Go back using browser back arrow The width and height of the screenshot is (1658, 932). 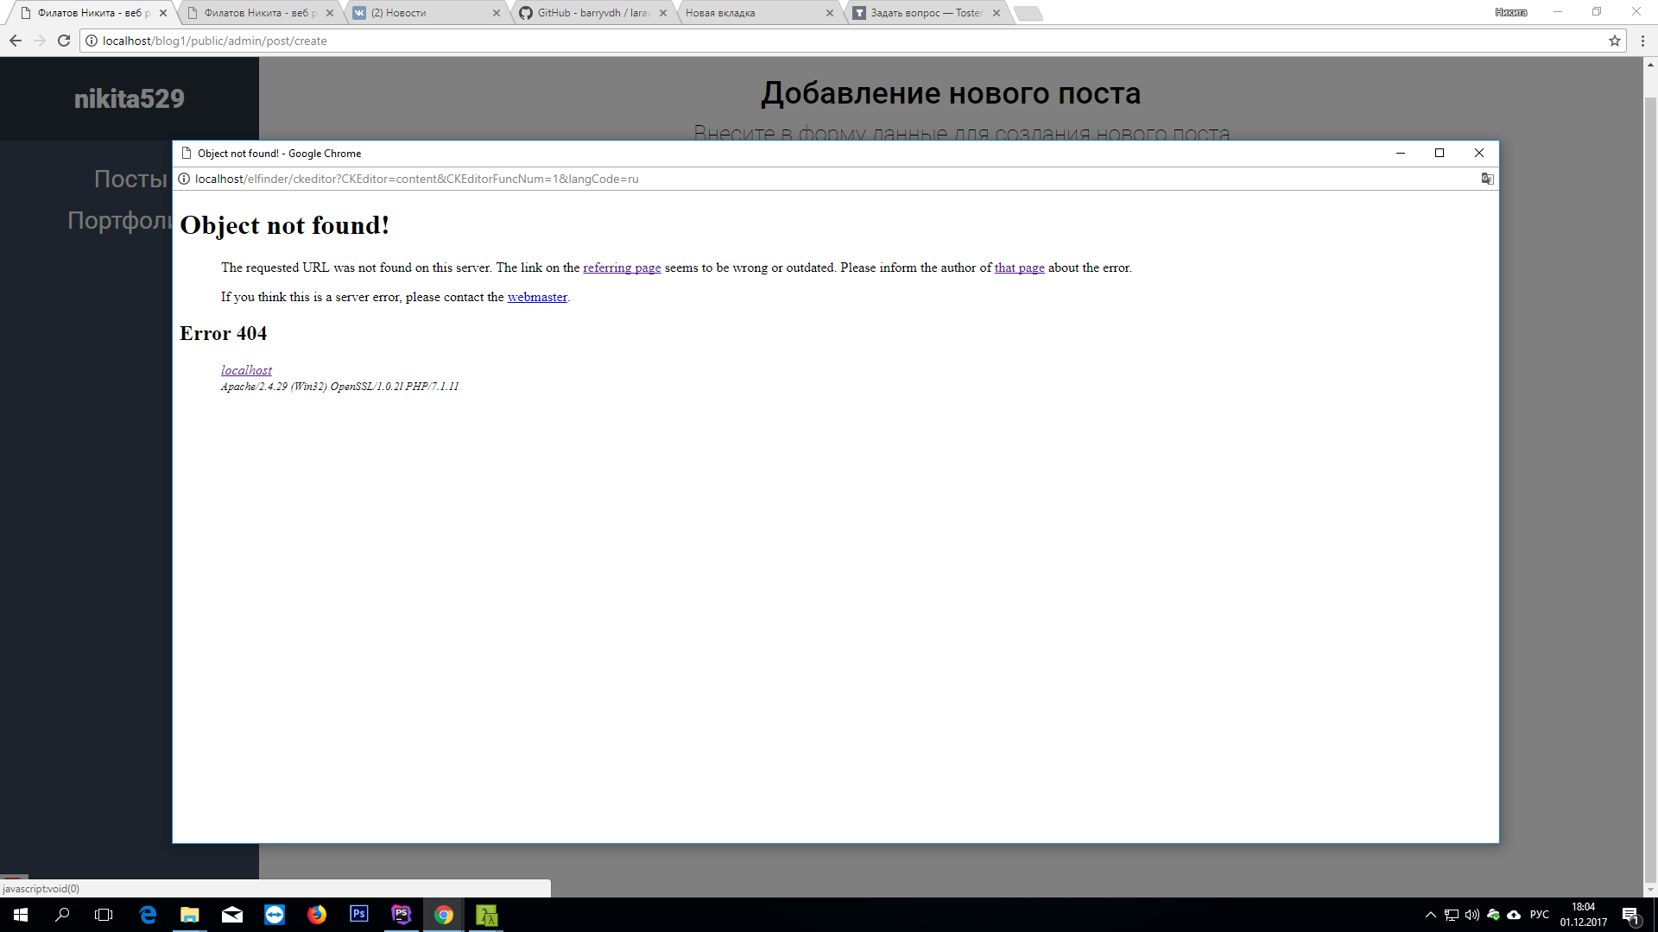click(x=16, y=41)
